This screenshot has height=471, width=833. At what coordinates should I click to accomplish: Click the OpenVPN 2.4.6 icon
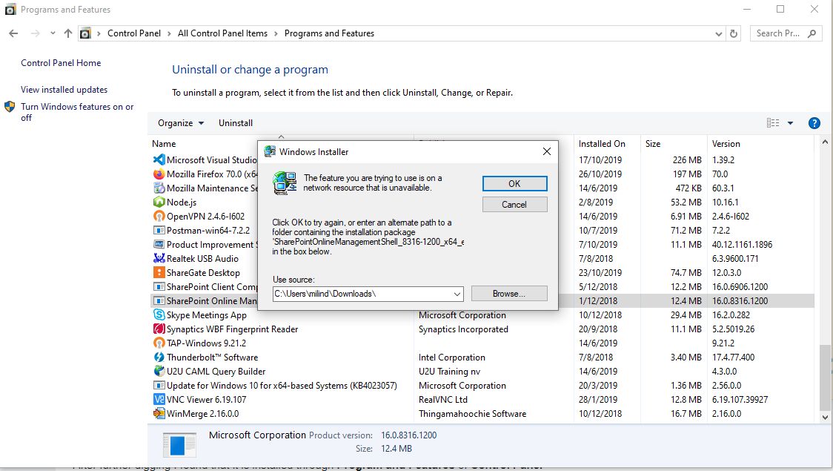pyautogui.click(x=159, y=216)
